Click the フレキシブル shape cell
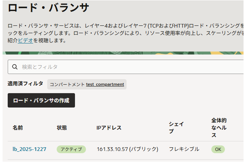This screenshot has width=245, height=162. coord(184,149)
